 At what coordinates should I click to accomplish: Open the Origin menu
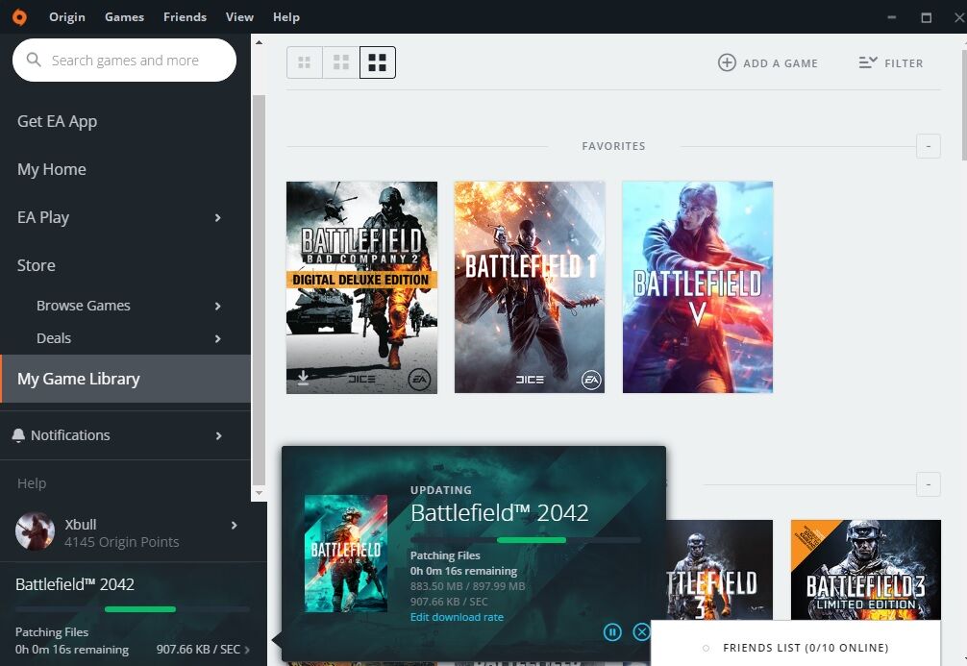click(67, 17)
